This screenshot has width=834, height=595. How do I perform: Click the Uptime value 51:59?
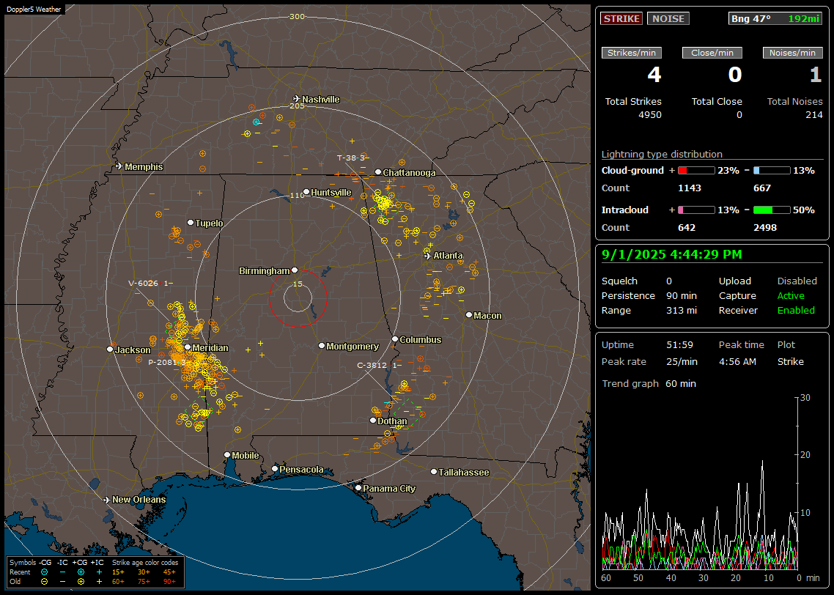(680, 344)
